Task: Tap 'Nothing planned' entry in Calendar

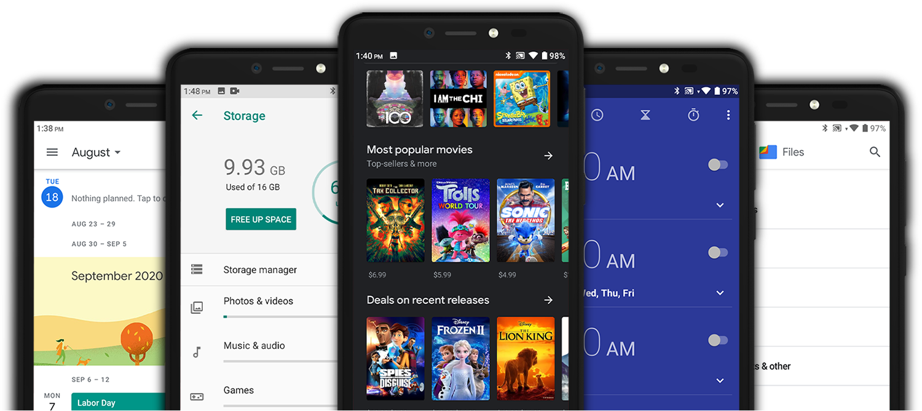Action: (117, 198)
